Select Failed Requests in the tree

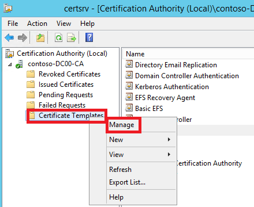pos(62,105)
